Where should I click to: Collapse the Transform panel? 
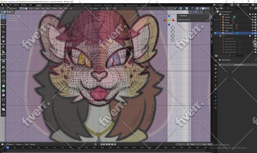pyautogui.click(x=178, y=16)
